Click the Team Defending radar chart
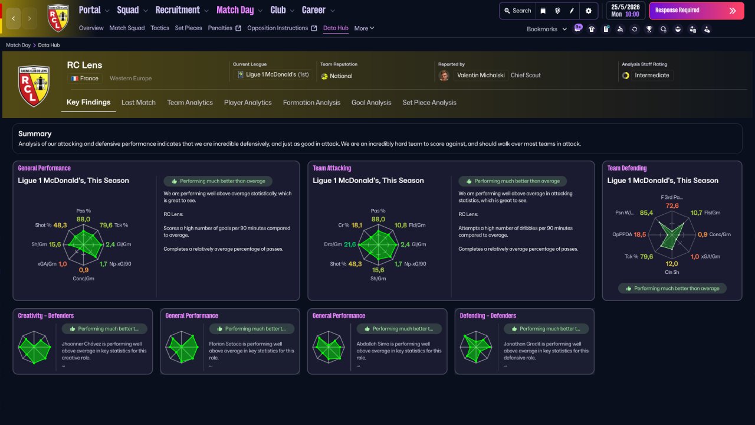Screen dimensions: 755x425 pyautogui.click(x=672, y=234)
